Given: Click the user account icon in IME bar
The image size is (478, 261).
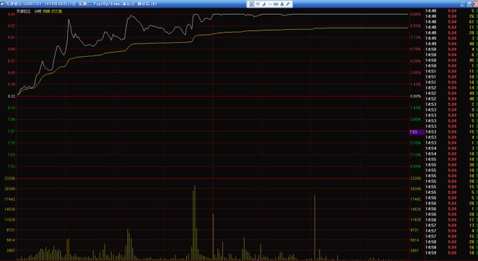Looking at the screenshot, I should click(x=282, y=4).
